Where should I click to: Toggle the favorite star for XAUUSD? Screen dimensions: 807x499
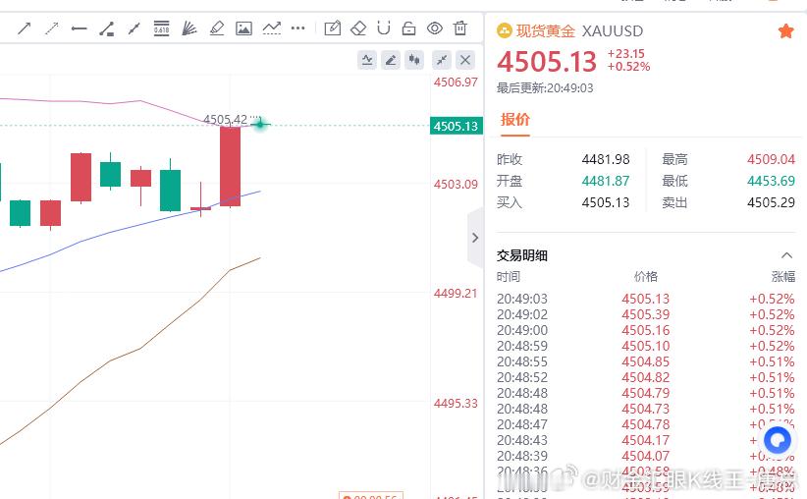[x=786, y=31]
